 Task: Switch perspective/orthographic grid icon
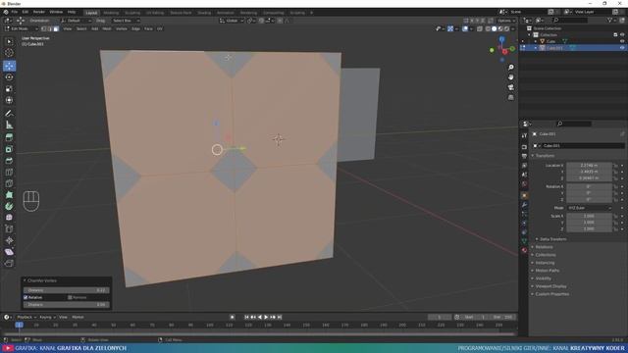click(510, 97)
